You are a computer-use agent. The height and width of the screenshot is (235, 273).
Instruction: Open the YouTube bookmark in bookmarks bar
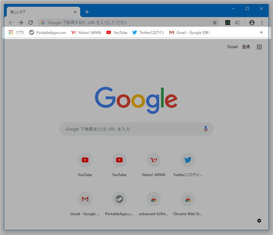click(x=117, y=32)
